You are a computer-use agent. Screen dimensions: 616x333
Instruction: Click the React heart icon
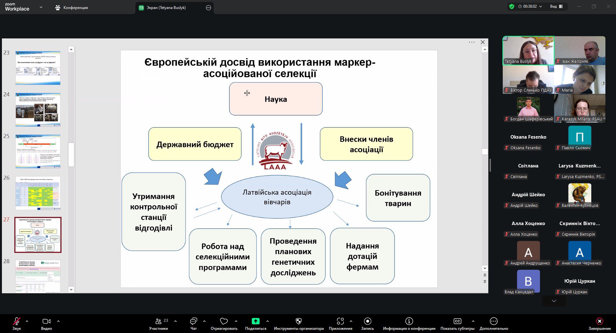[224, 321]
